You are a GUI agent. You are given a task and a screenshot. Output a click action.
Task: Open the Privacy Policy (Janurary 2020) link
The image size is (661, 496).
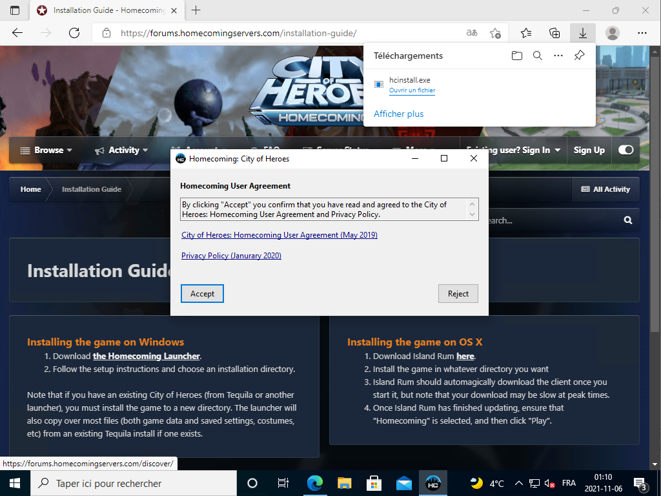pyautogui.click(x=232, y=256)
